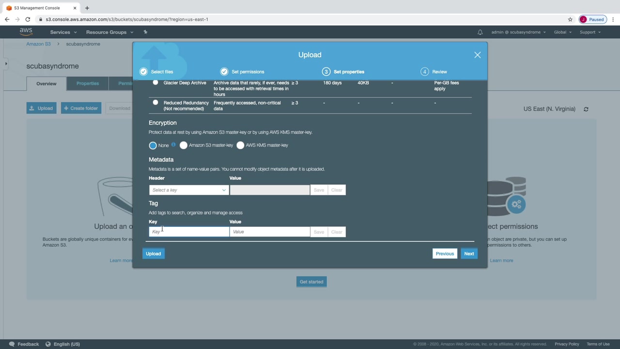Open the browser menu with three dots

613,19
